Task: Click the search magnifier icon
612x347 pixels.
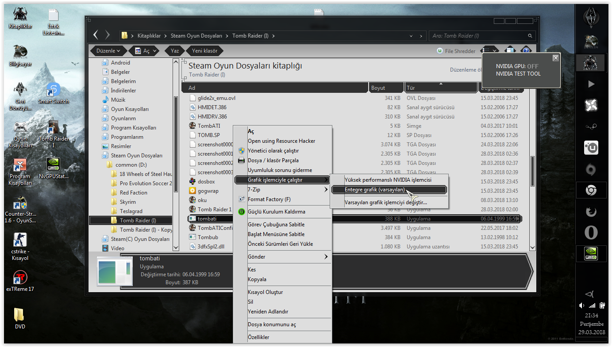Action: coord(530,36)
